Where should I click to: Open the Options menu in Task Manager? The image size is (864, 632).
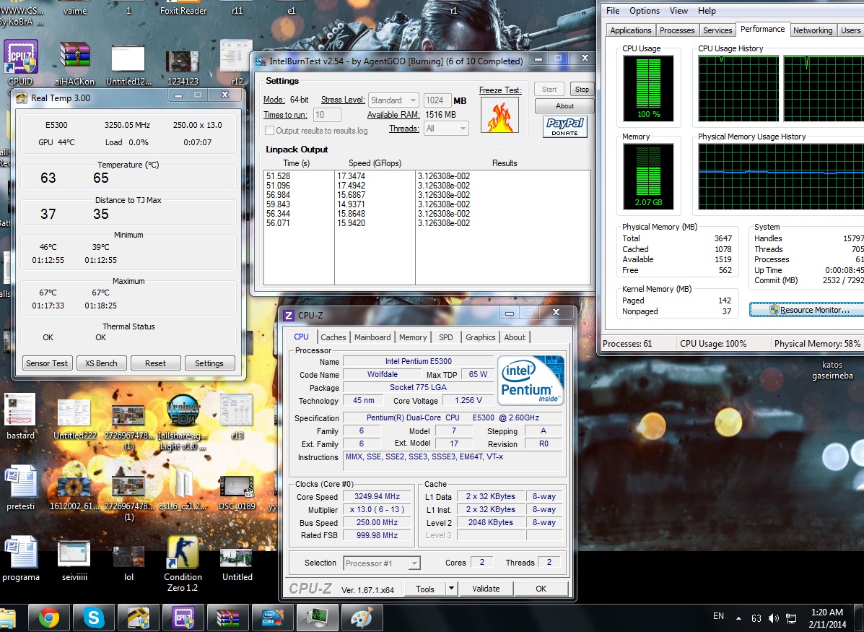click(x=644, y=11)
